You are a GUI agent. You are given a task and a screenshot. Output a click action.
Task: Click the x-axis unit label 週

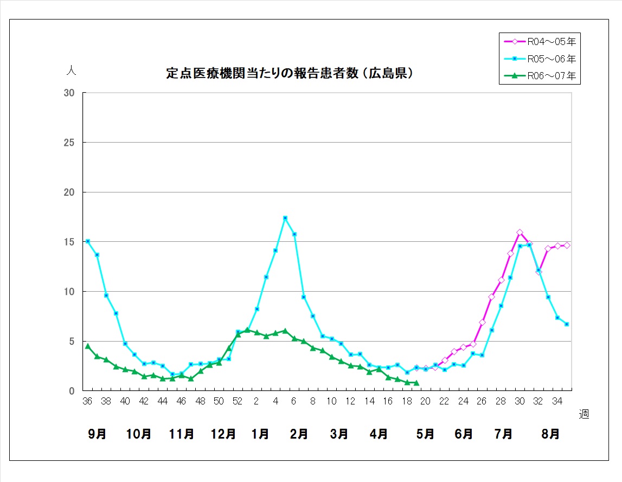pos(583,414)
